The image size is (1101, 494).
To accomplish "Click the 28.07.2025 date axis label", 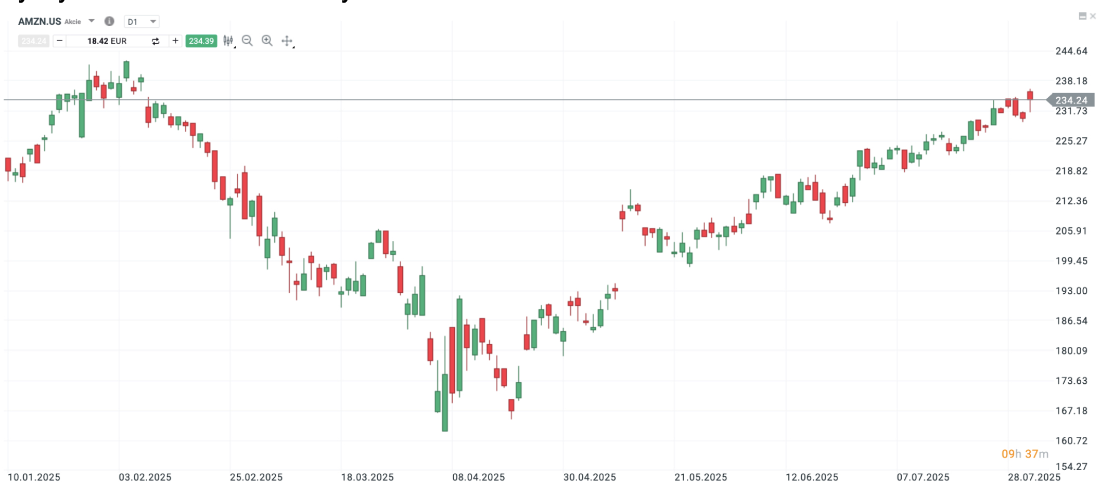I will point(1033,477).
